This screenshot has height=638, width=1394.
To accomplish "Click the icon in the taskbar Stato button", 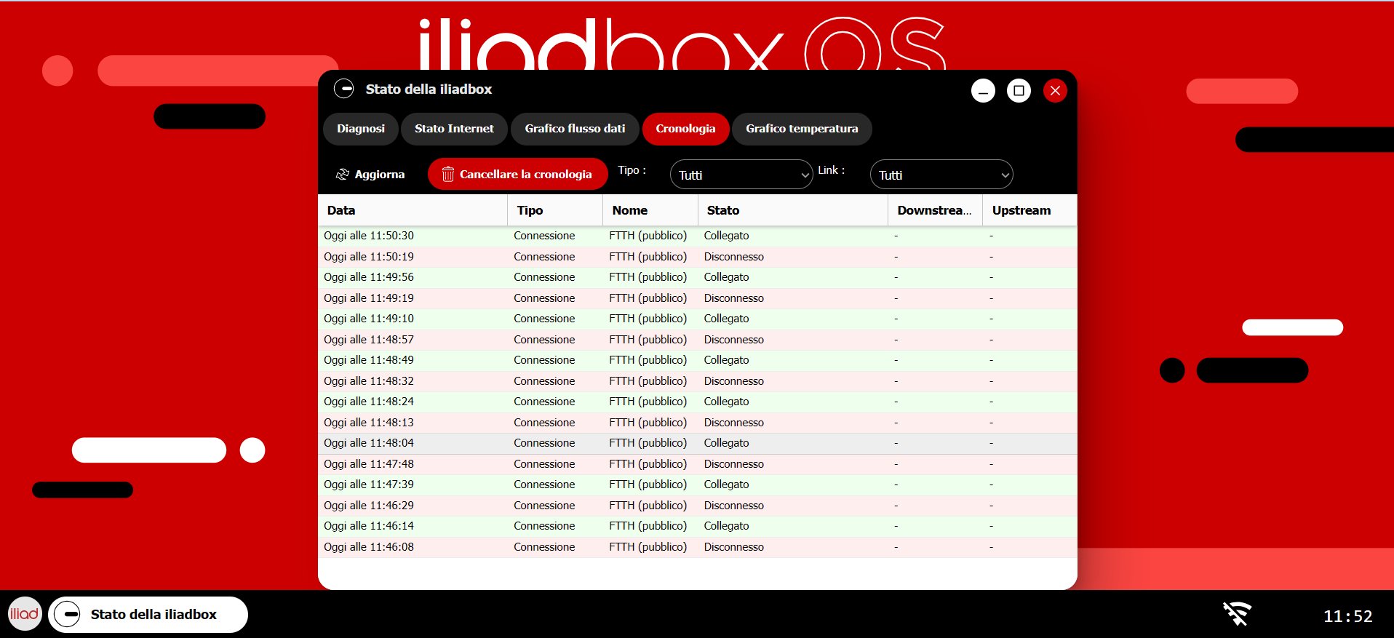I will coord(68,615).
